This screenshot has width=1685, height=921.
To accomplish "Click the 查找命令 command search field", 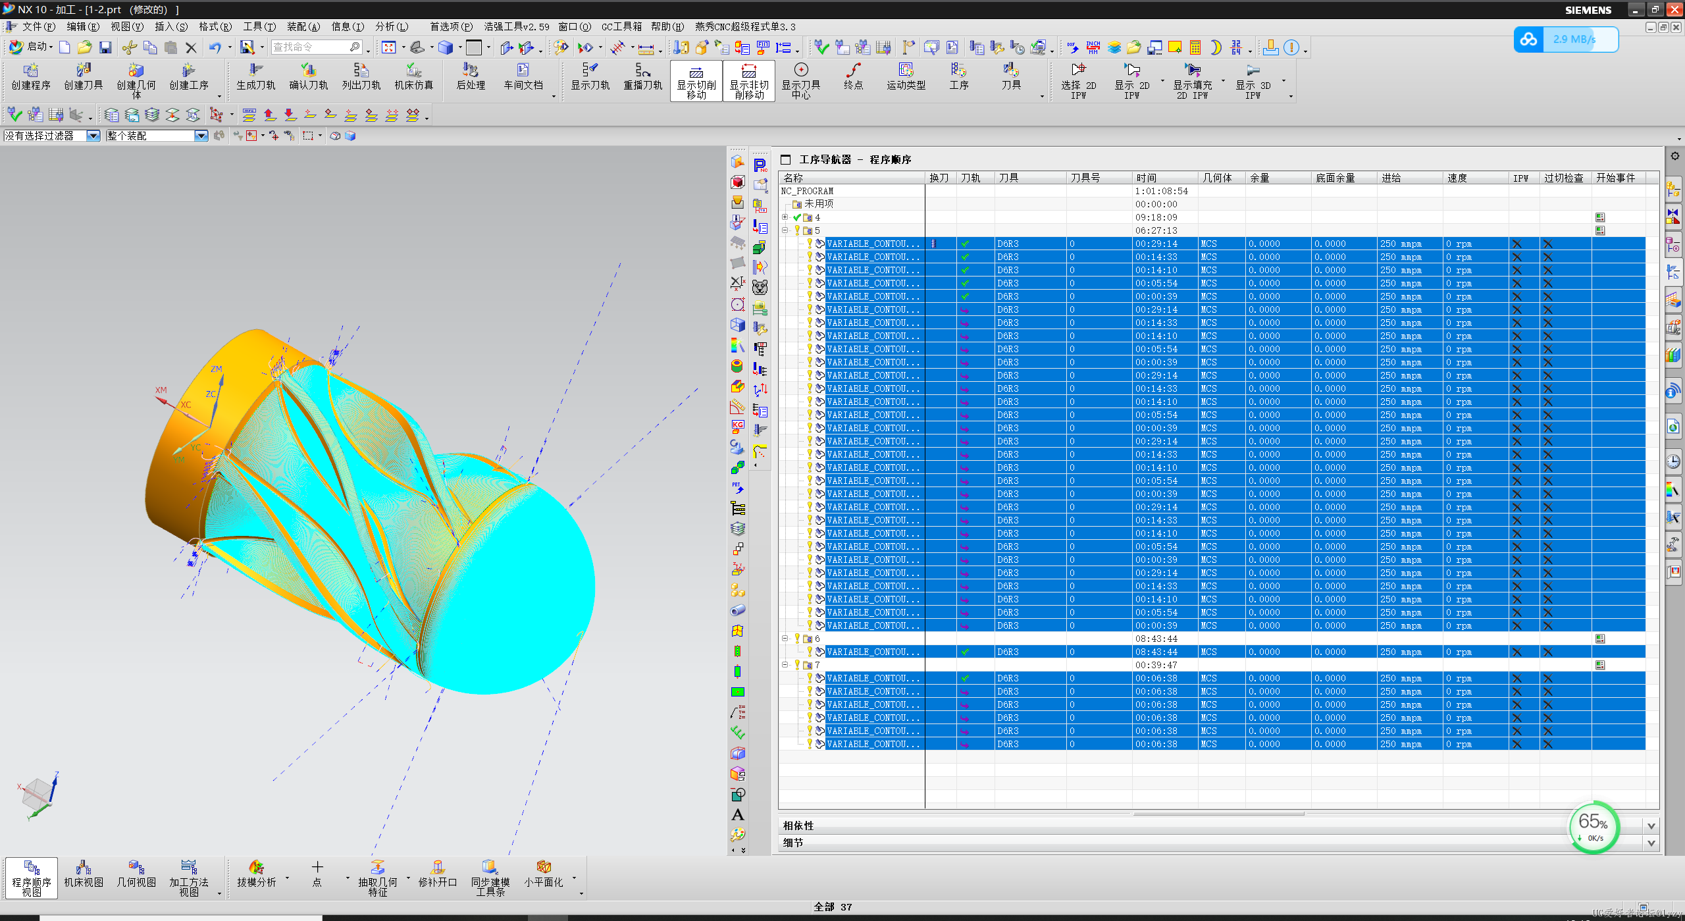I will 317,47.
